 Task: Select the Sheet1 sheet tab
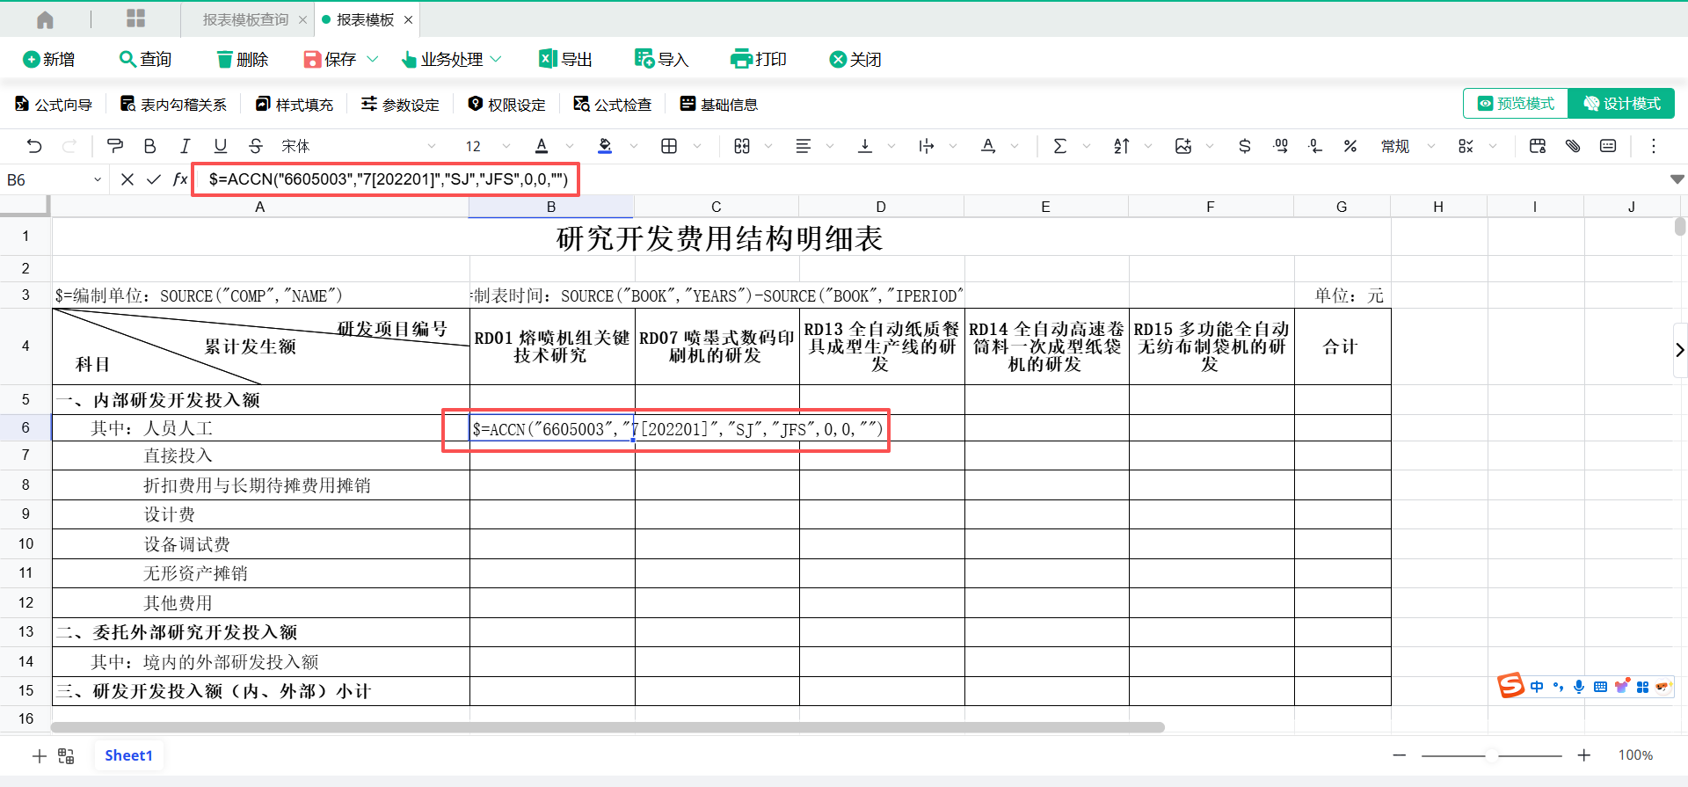(128, 755)
